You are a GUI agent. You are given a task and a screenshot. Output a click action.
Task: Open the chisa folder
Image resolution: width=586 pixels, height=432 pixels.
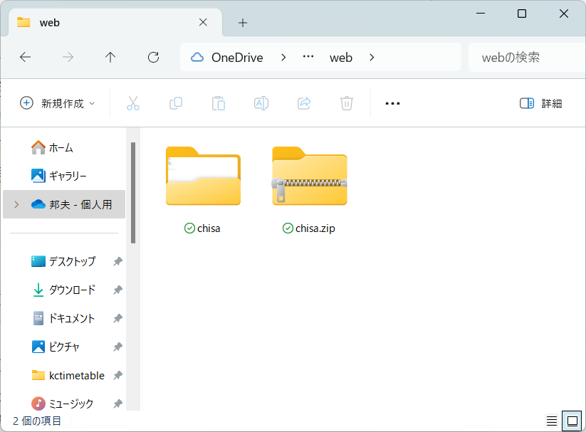(x=202, y=177)
